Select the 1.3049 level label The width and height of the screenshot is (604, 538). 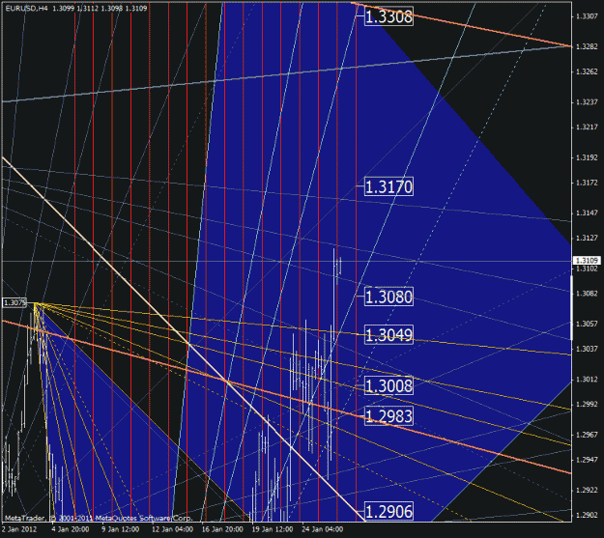click(x=388, y=334)
